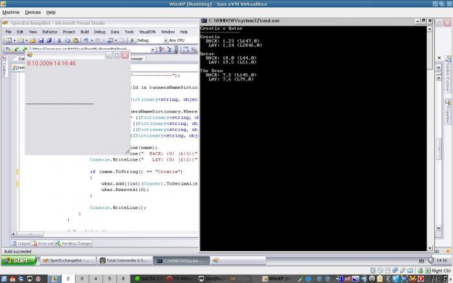Click the Undo arrow icon

click(86, 40)
